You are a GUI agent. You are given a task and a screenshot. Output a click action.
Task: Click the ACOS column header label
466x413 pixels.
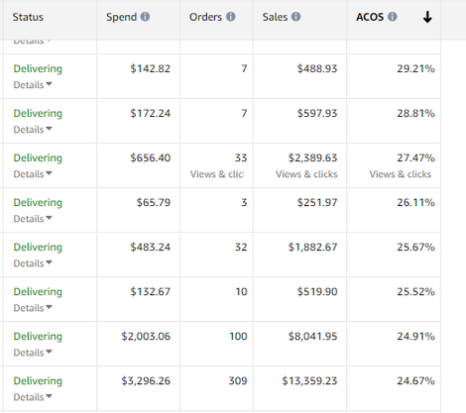(370, 17)
